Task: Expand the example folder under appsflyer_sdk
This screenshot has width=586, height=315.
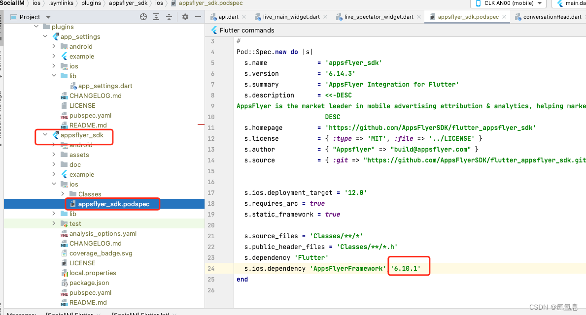Action: pos(54,174)
